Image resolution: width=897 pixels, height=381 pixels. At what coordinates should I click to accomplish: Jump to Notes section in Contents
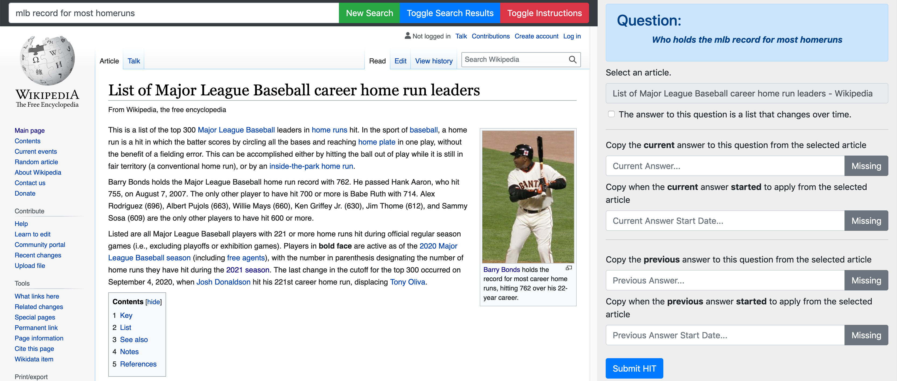pyautogui.click(x=129, y=351)
